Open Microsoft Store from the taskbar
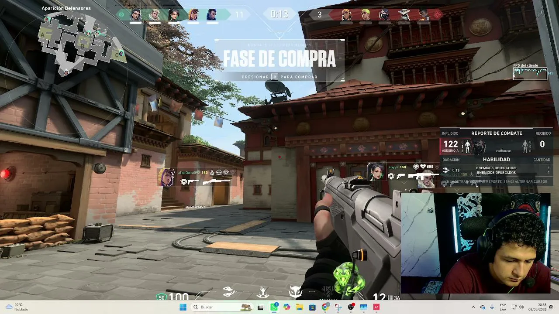The width and height of the screenshot is (559, 314). point(312,307)
